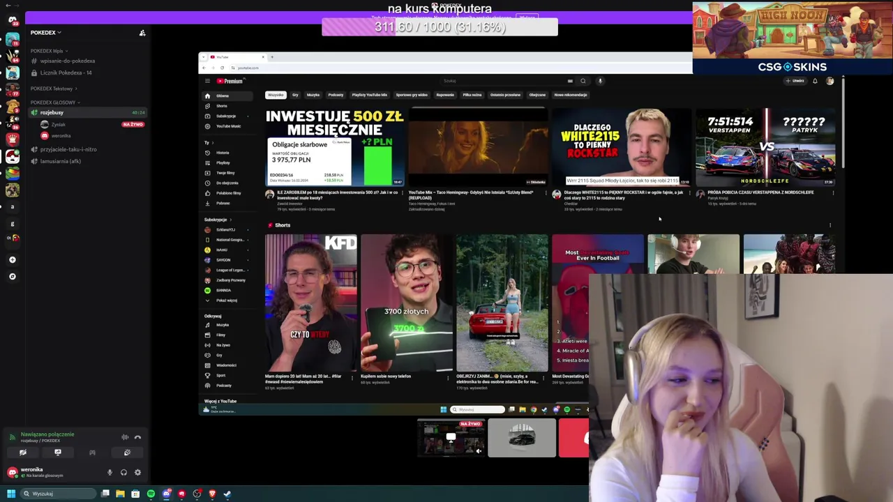Viewport: 893px width, 502px height.
Task: Open the YouTube hamburger guide menu
Action: (207, 81)
